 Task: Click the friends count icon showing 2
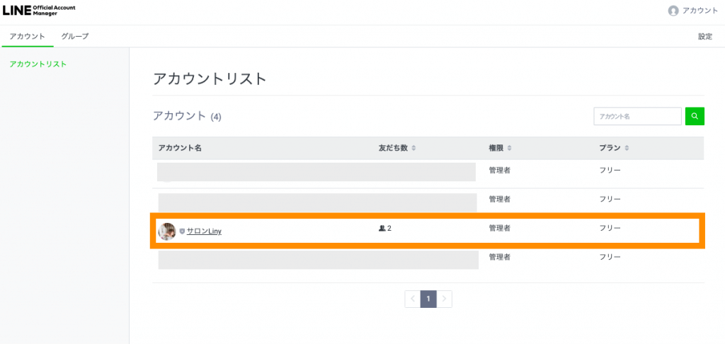pos(382,228)
